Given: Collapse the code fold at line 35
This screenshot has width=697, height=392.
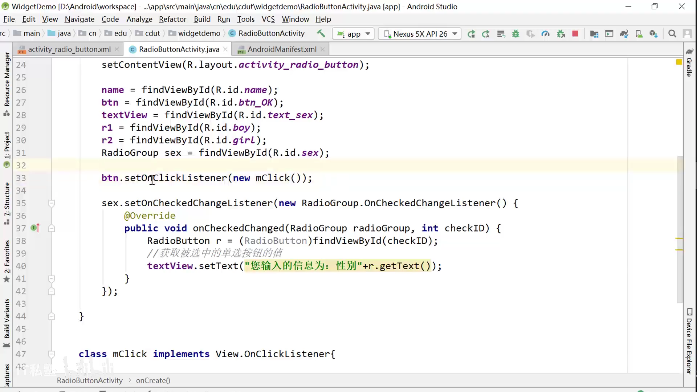Looking at the screenshot, I should pos(52,203).
